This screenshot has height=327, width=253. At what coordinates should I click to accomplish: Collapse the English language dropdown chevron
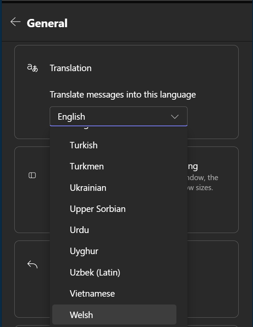click(x=175, y=117)
